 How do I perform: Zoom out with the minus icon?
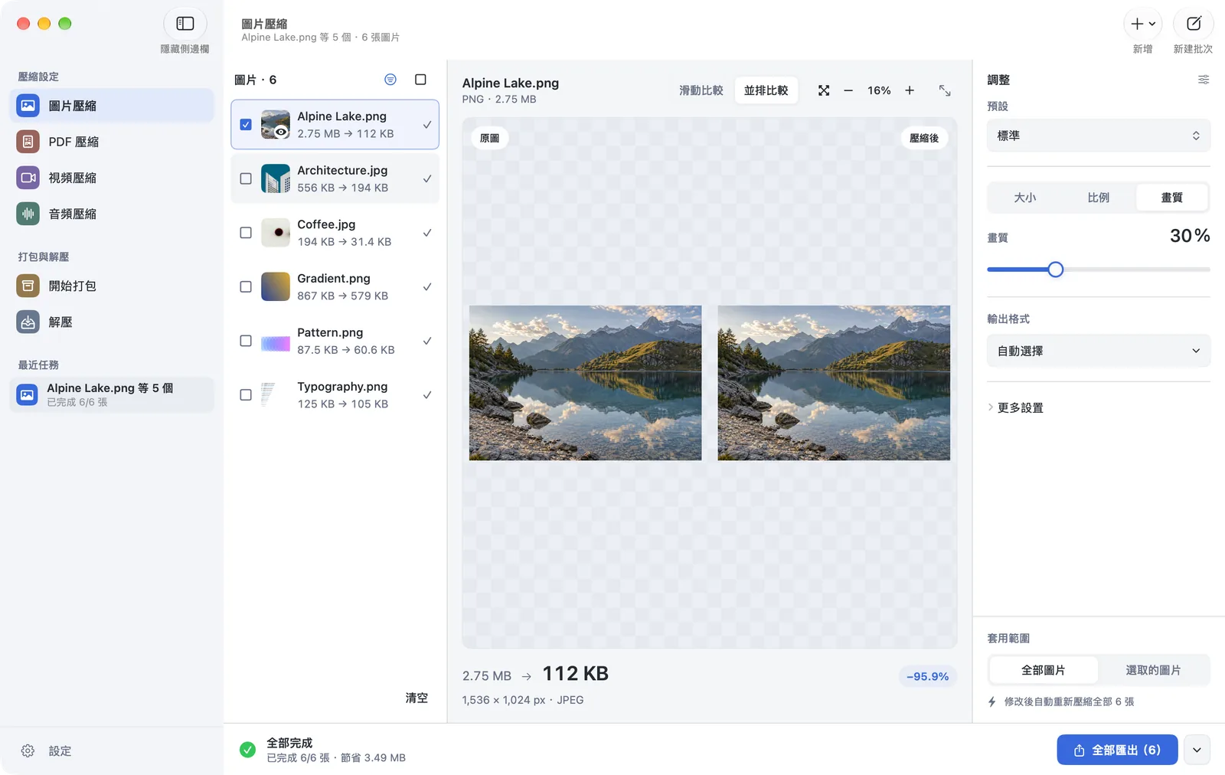[848, 90]
